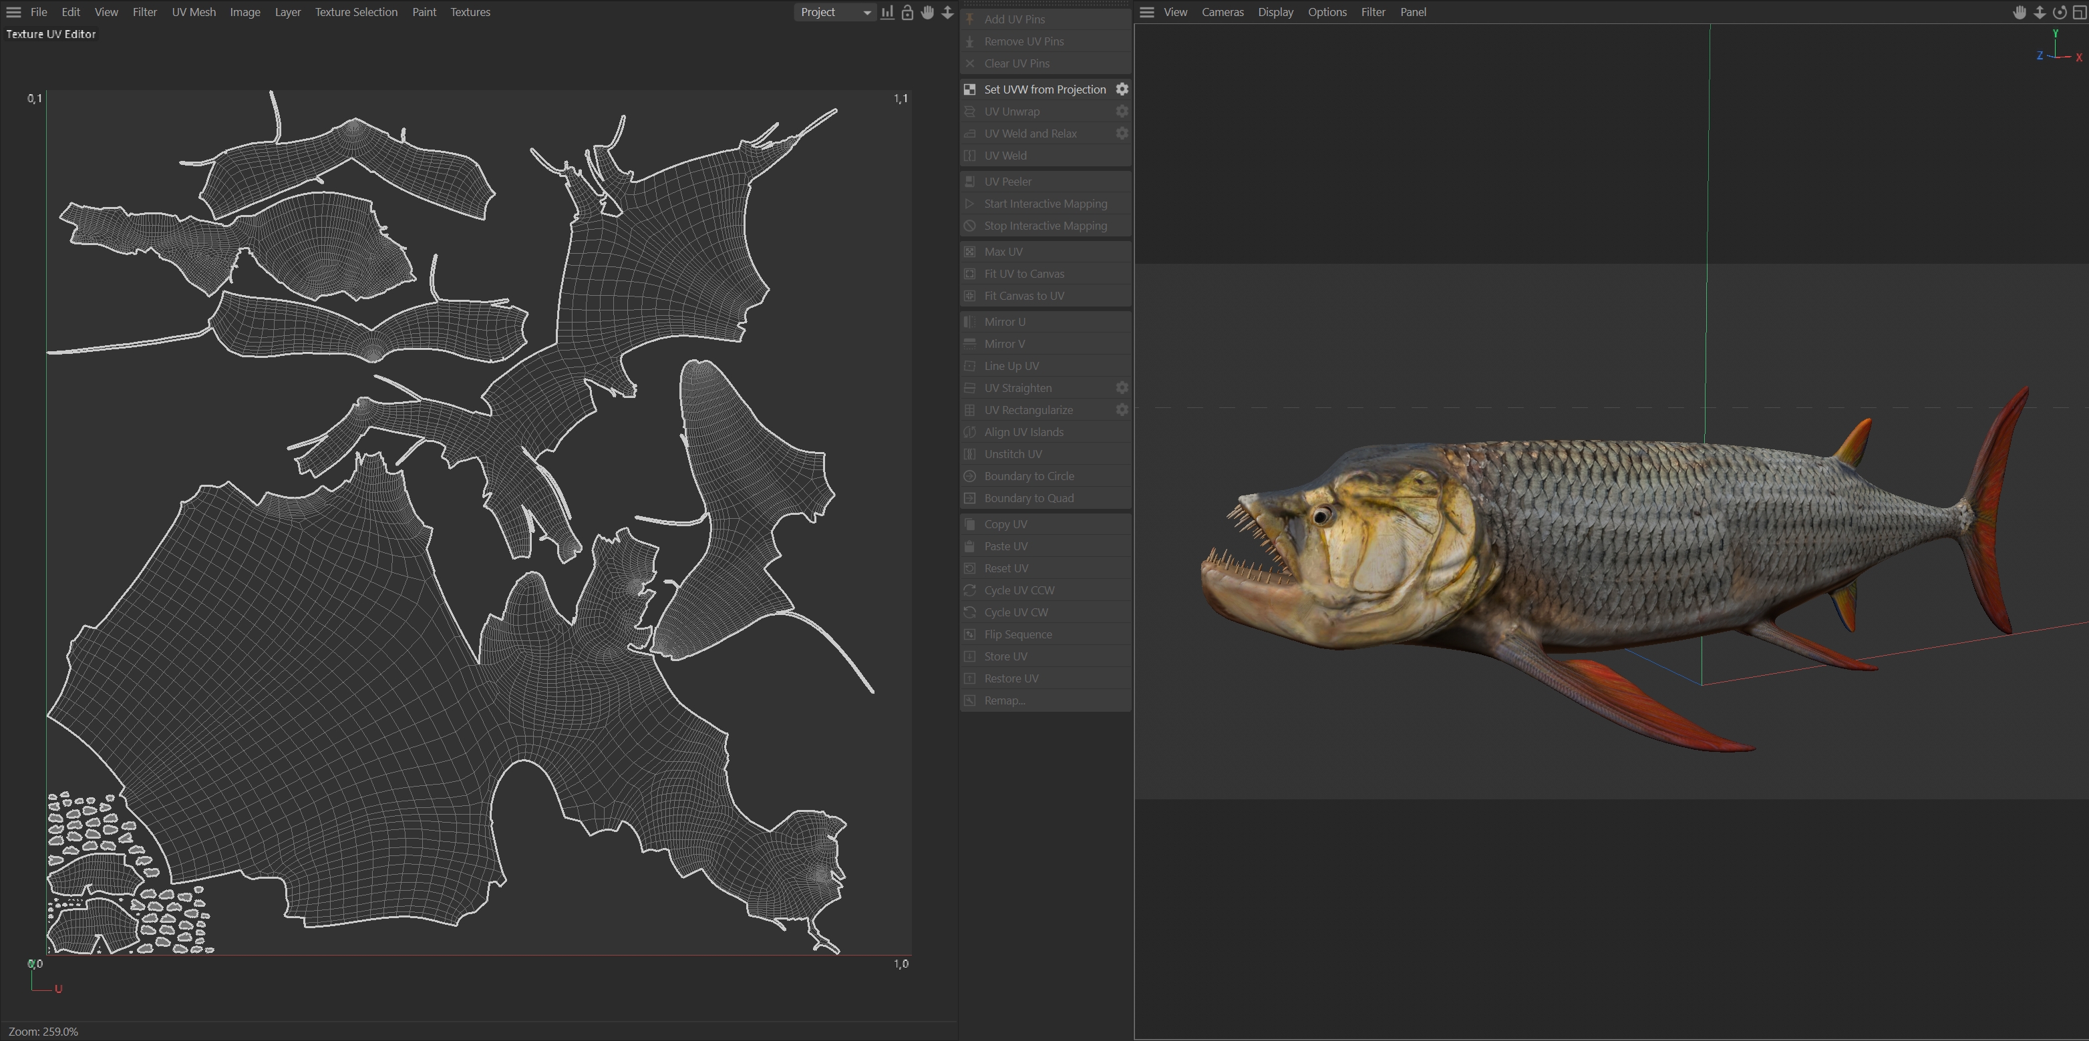Screen dimensions: 2089x1041
Task: Click the pan hand icon in 3D viewport
Action: coord(2020,12)
